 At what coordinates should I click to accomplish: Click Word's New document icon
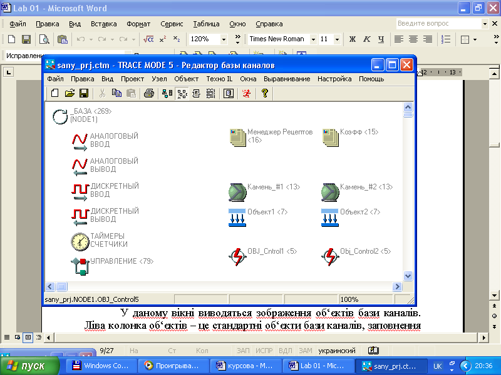(x=11, y=39)
